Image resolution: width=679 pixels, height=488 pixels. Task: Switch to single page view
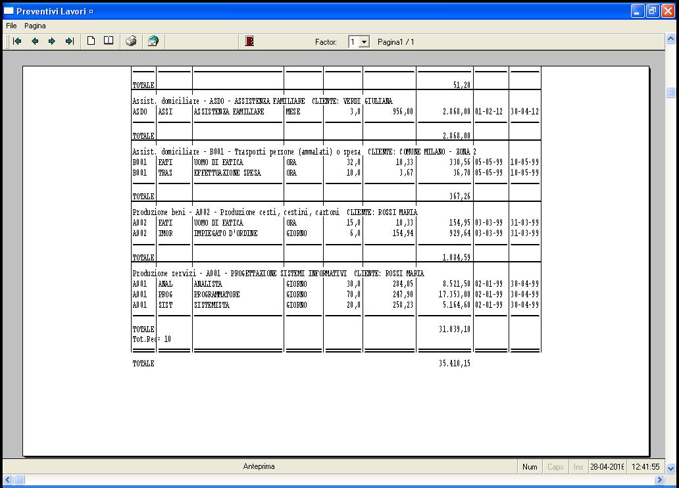91,41
